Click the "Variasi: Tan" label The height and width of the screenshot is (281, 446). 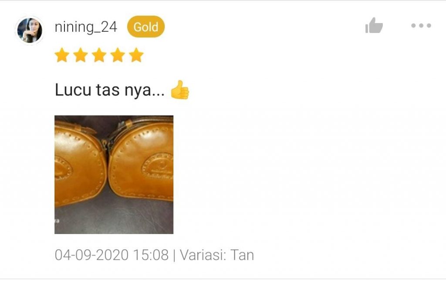[217, 255]
